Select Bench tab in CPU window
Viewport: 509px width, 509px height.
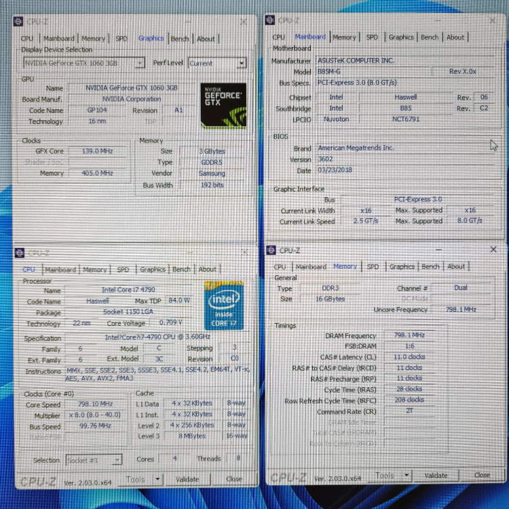click(181, 269)
